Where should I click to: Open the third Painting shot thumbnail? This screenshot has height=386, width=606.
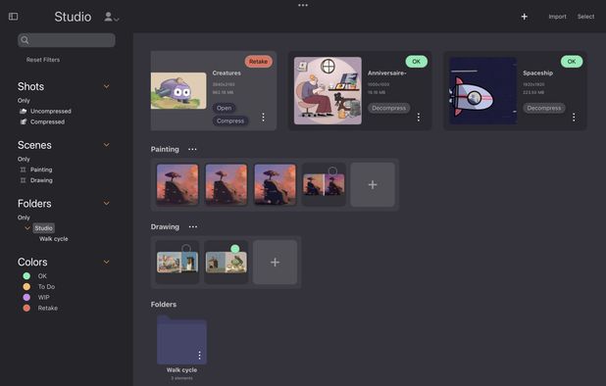click(275, 184)
